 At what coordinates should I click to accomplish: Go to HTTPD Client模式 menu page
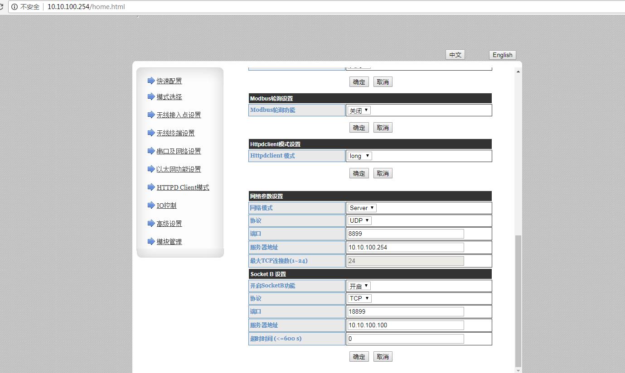183,187
